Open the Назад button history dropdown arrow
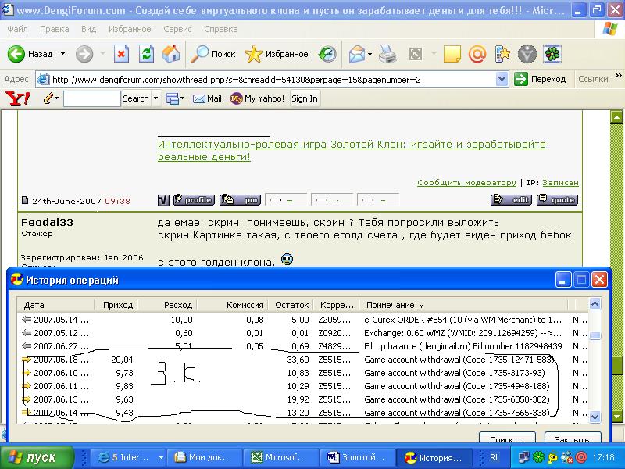625x469 pixels. 61,54
